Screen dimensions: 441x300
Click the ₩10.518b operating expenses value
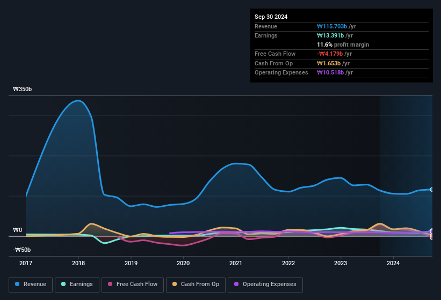330,73
